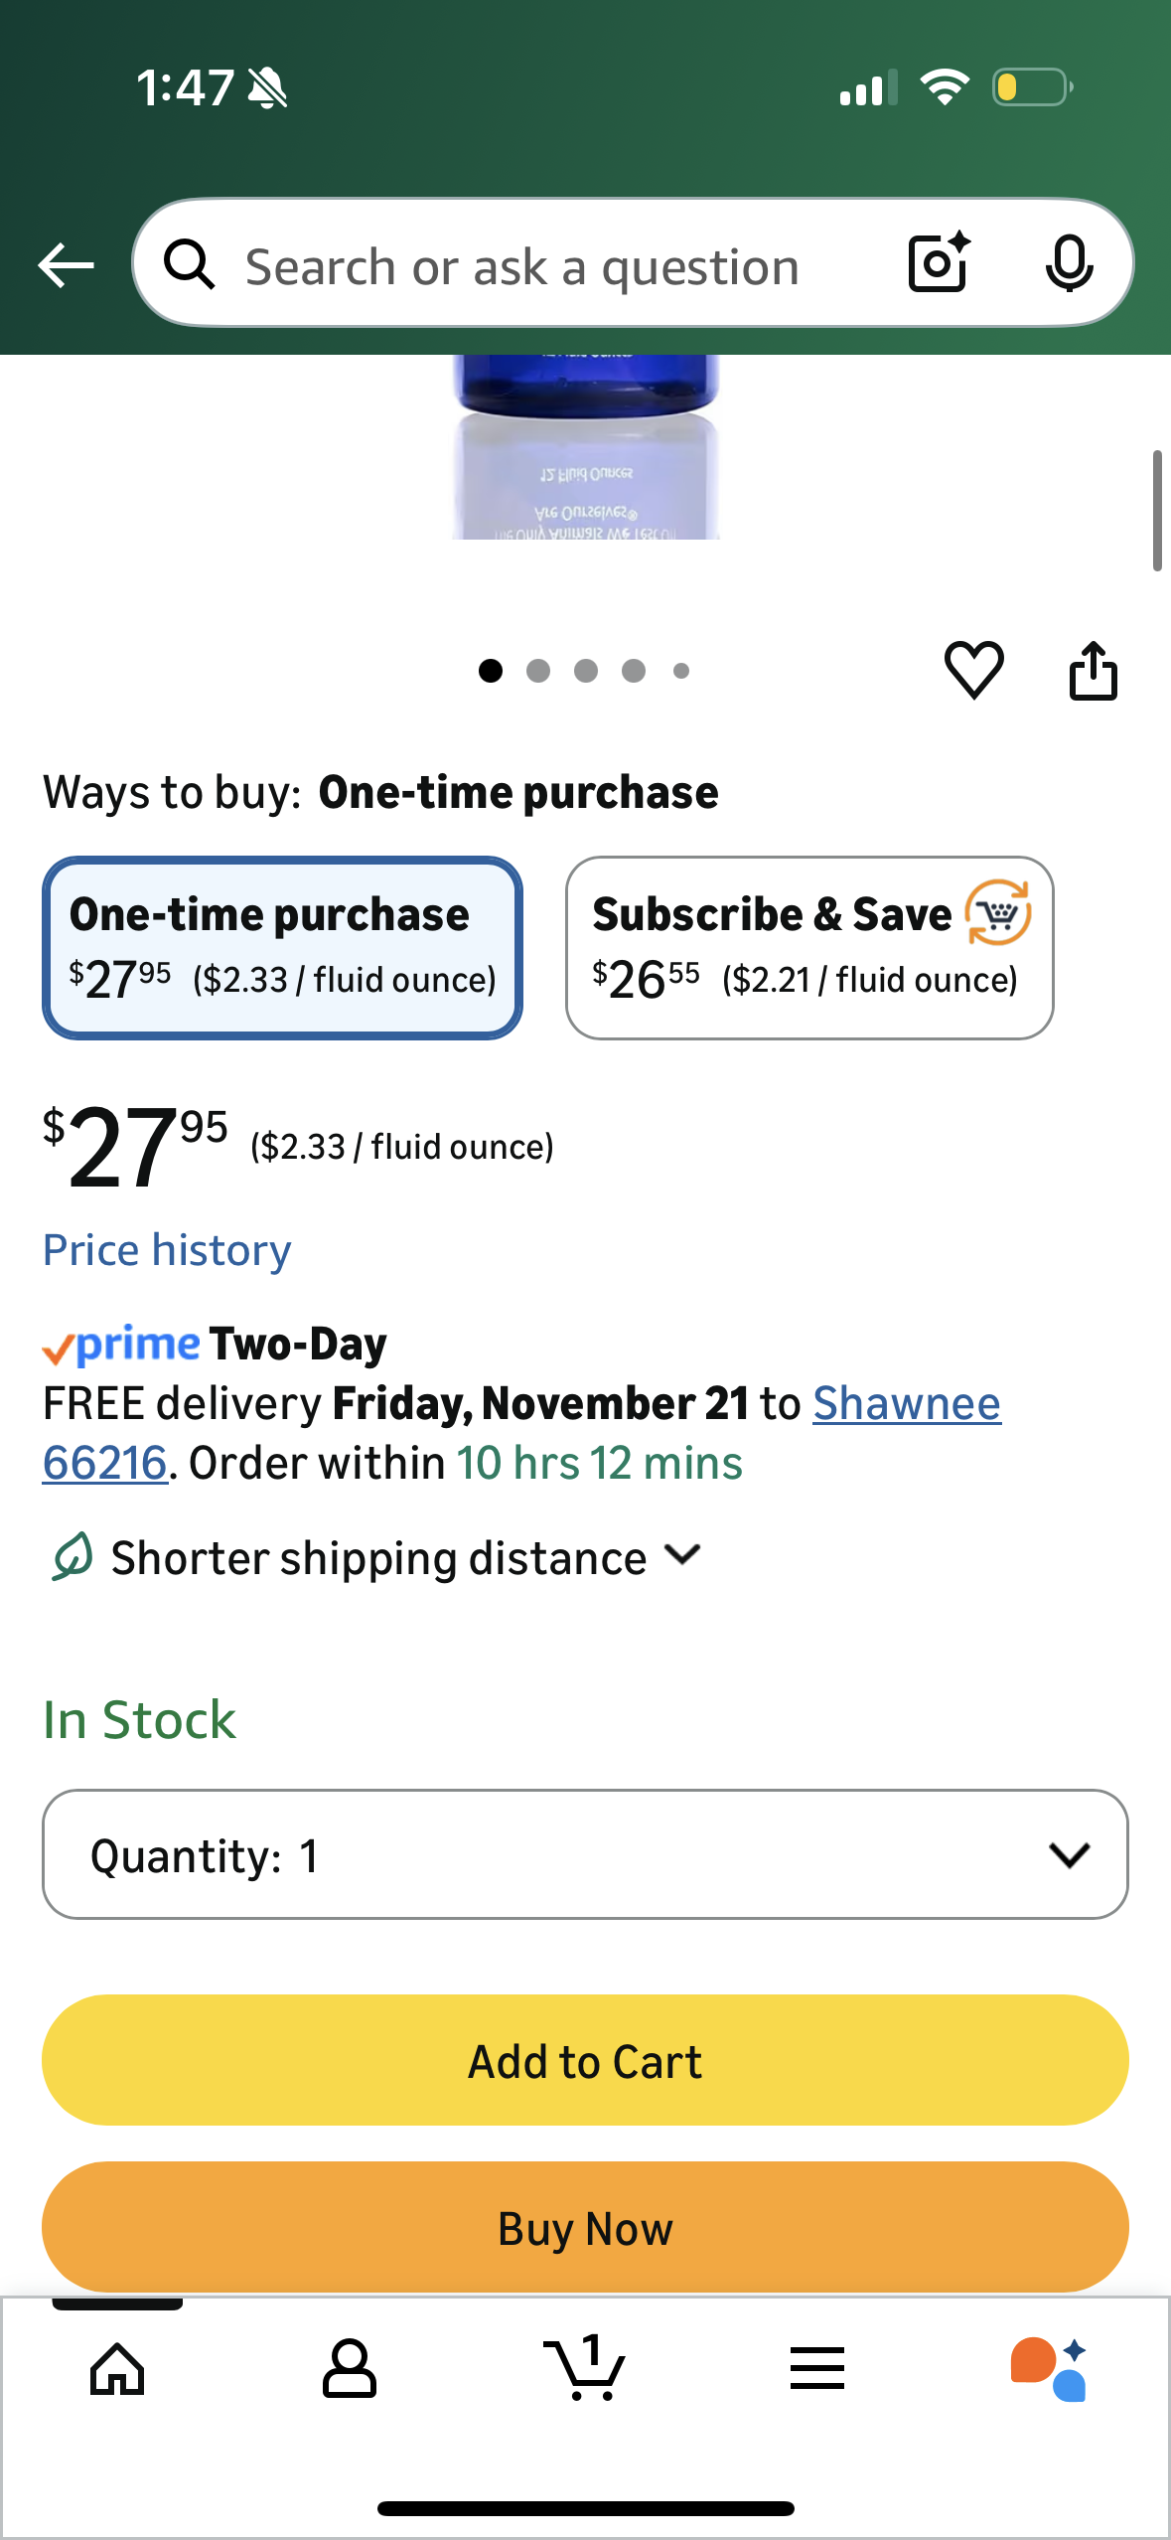Open the Price history link
1171x2540 pixels.
[x=167, y=1250]
